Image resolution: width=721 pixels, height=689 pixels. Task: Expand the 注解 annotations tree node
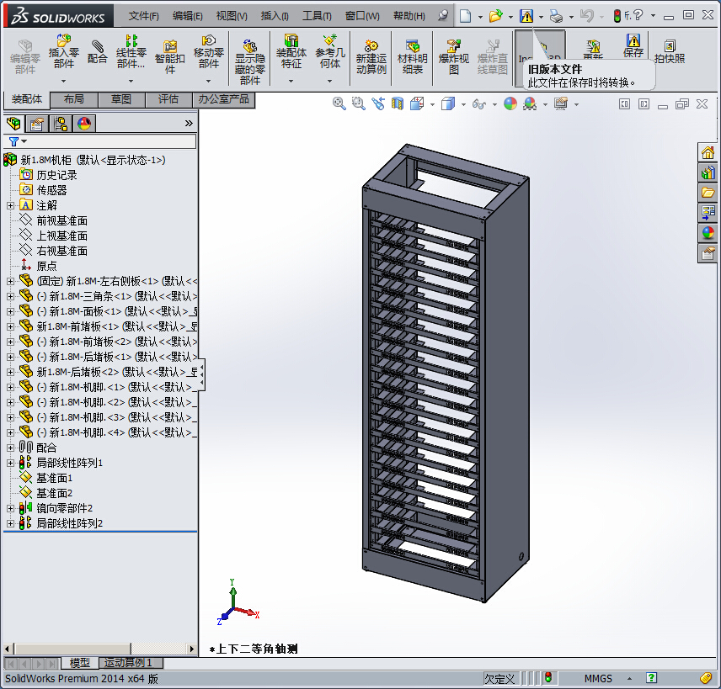11,206
